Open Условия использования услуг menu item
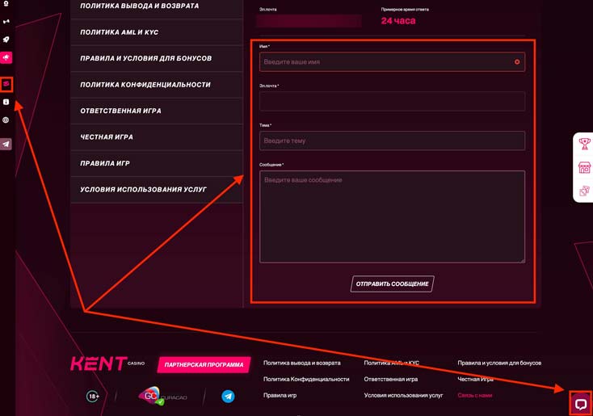This screenshot has height=416, width=593. (x=143, y=190)
